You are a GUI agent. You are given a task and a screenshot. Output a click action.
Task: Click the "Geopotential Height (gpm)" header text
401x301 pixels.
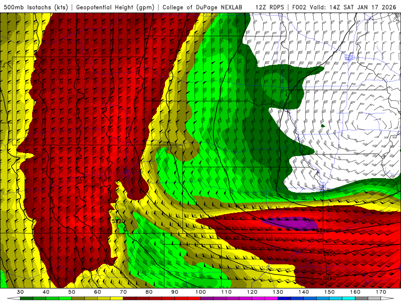pyautogui.click(x=115, y=7)
